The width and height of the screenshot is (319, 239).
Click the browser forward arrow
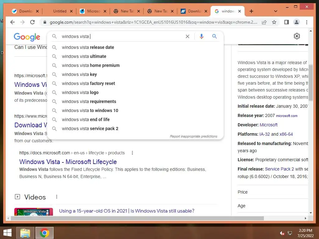pos(22,22)
